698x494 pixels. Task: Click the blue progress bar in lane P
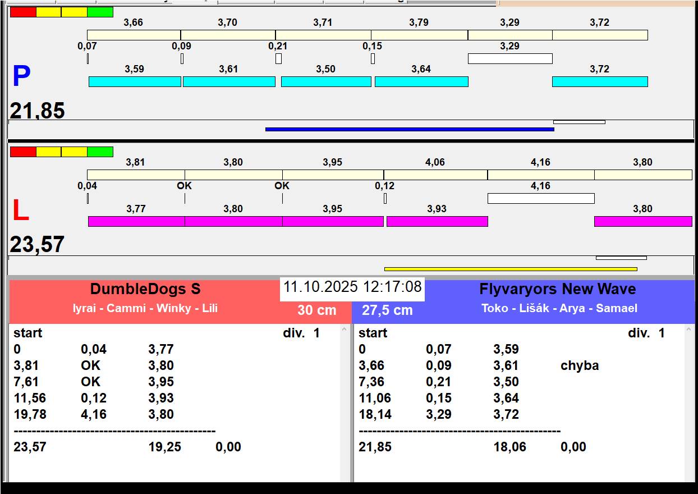pos(410,129)
